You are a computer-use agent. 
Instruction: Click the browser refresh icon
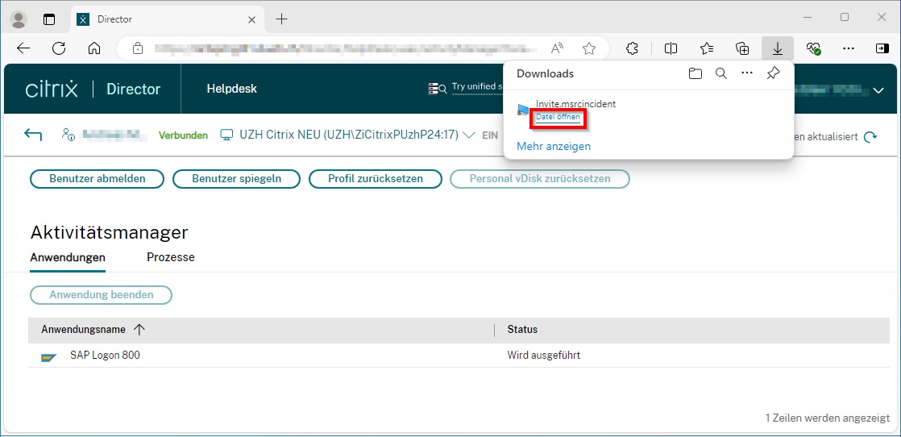point(59,48)
